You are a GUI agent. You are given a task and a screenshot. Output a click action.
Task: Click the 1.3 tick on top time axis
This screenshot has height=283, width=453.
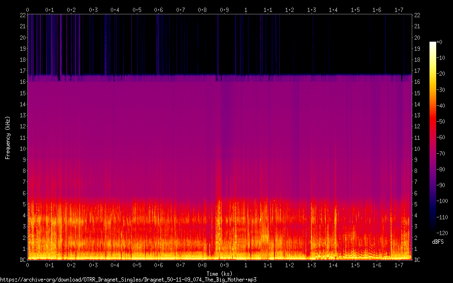click(x=311, y=10)
